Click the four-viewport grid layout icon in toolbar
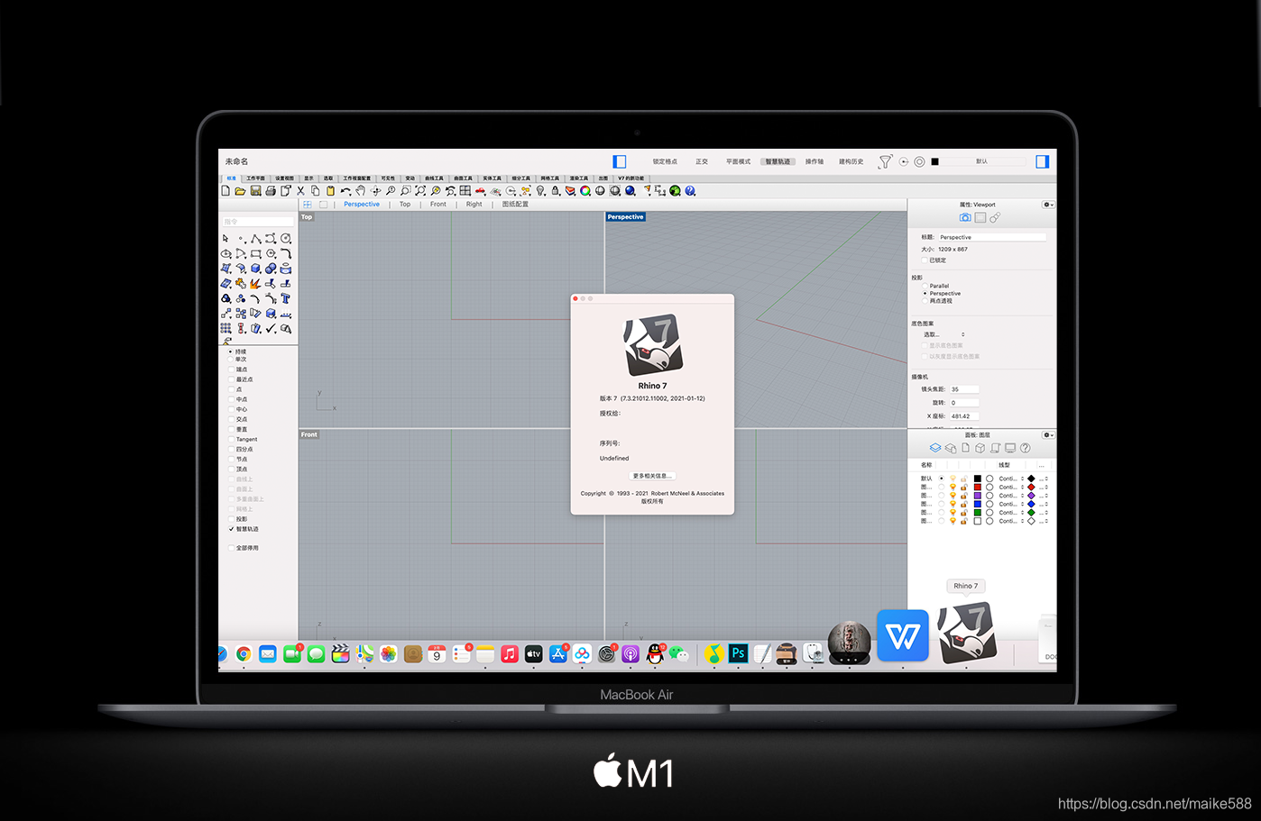This screenshot has width=1261, height=821. click(465, 191)
